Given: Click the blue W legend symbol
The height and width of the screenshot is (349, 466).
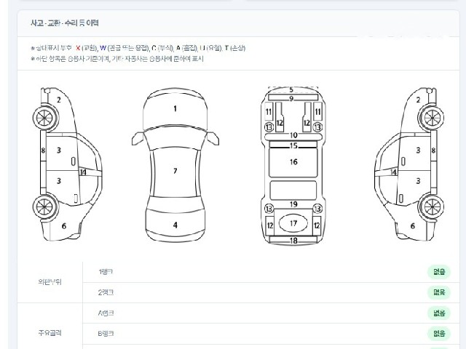Looking at the screenshot, I should click(x=103, y=48).
